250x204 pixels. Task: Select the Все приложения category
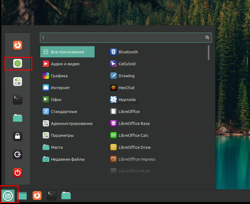(x=67, y=52)
